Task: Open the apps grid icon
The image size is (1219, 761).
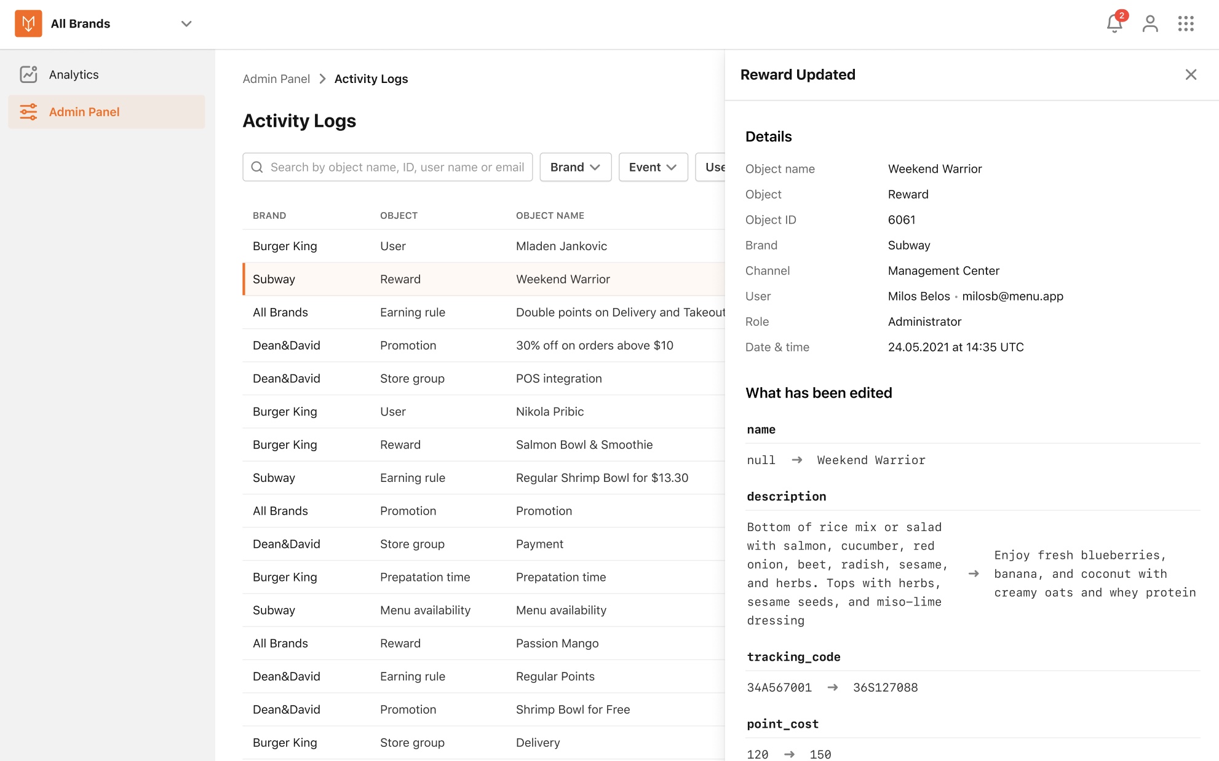Action: pos(1186,23)
